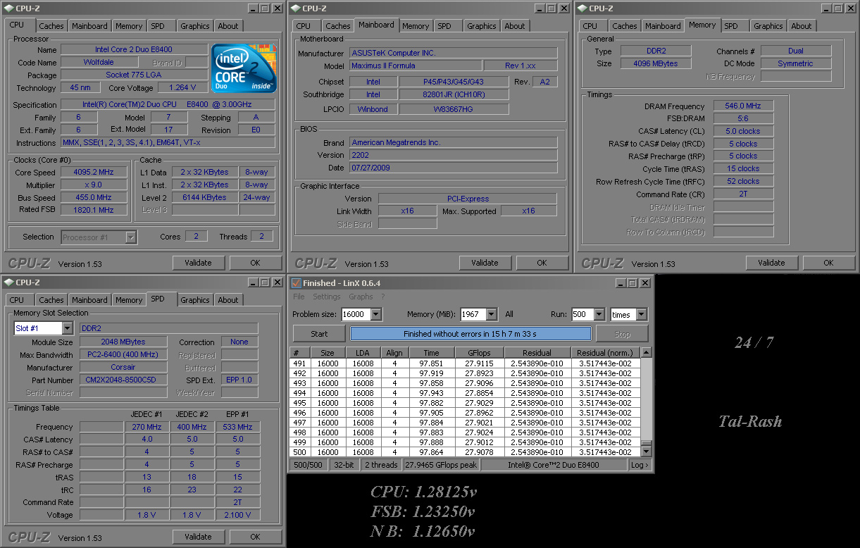Click OK in the Mainboard window
This screenshot has width=860, height=548.
[x=542, y=263]
